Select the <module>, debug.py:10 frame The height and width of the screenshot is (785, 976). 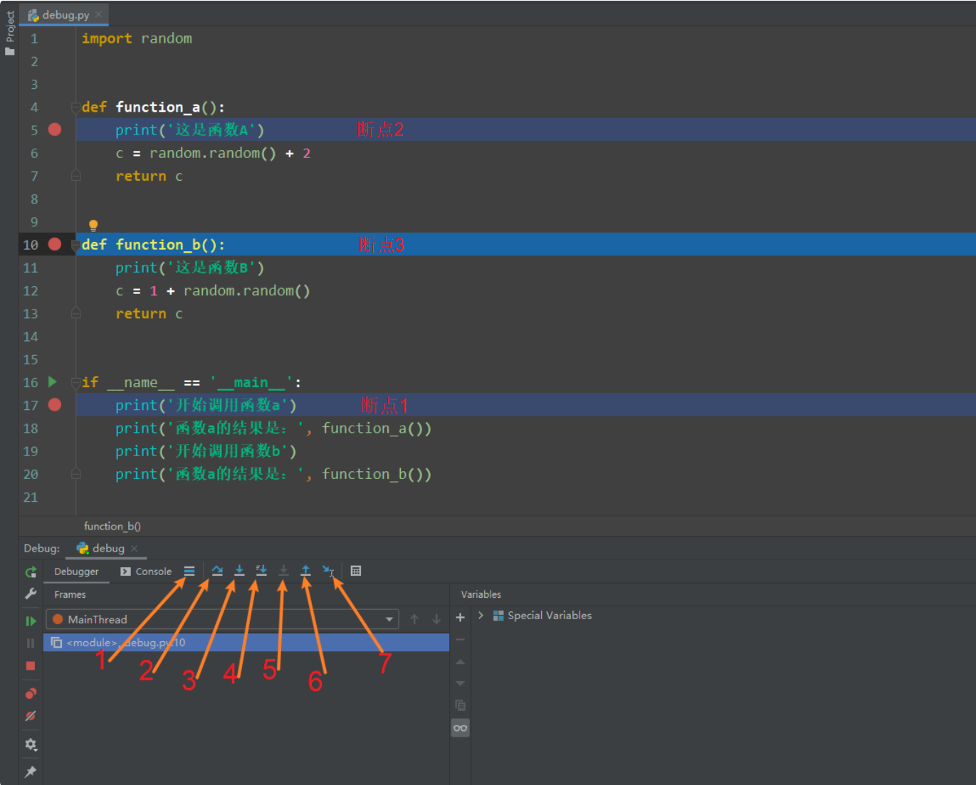(x=246, y=643)
